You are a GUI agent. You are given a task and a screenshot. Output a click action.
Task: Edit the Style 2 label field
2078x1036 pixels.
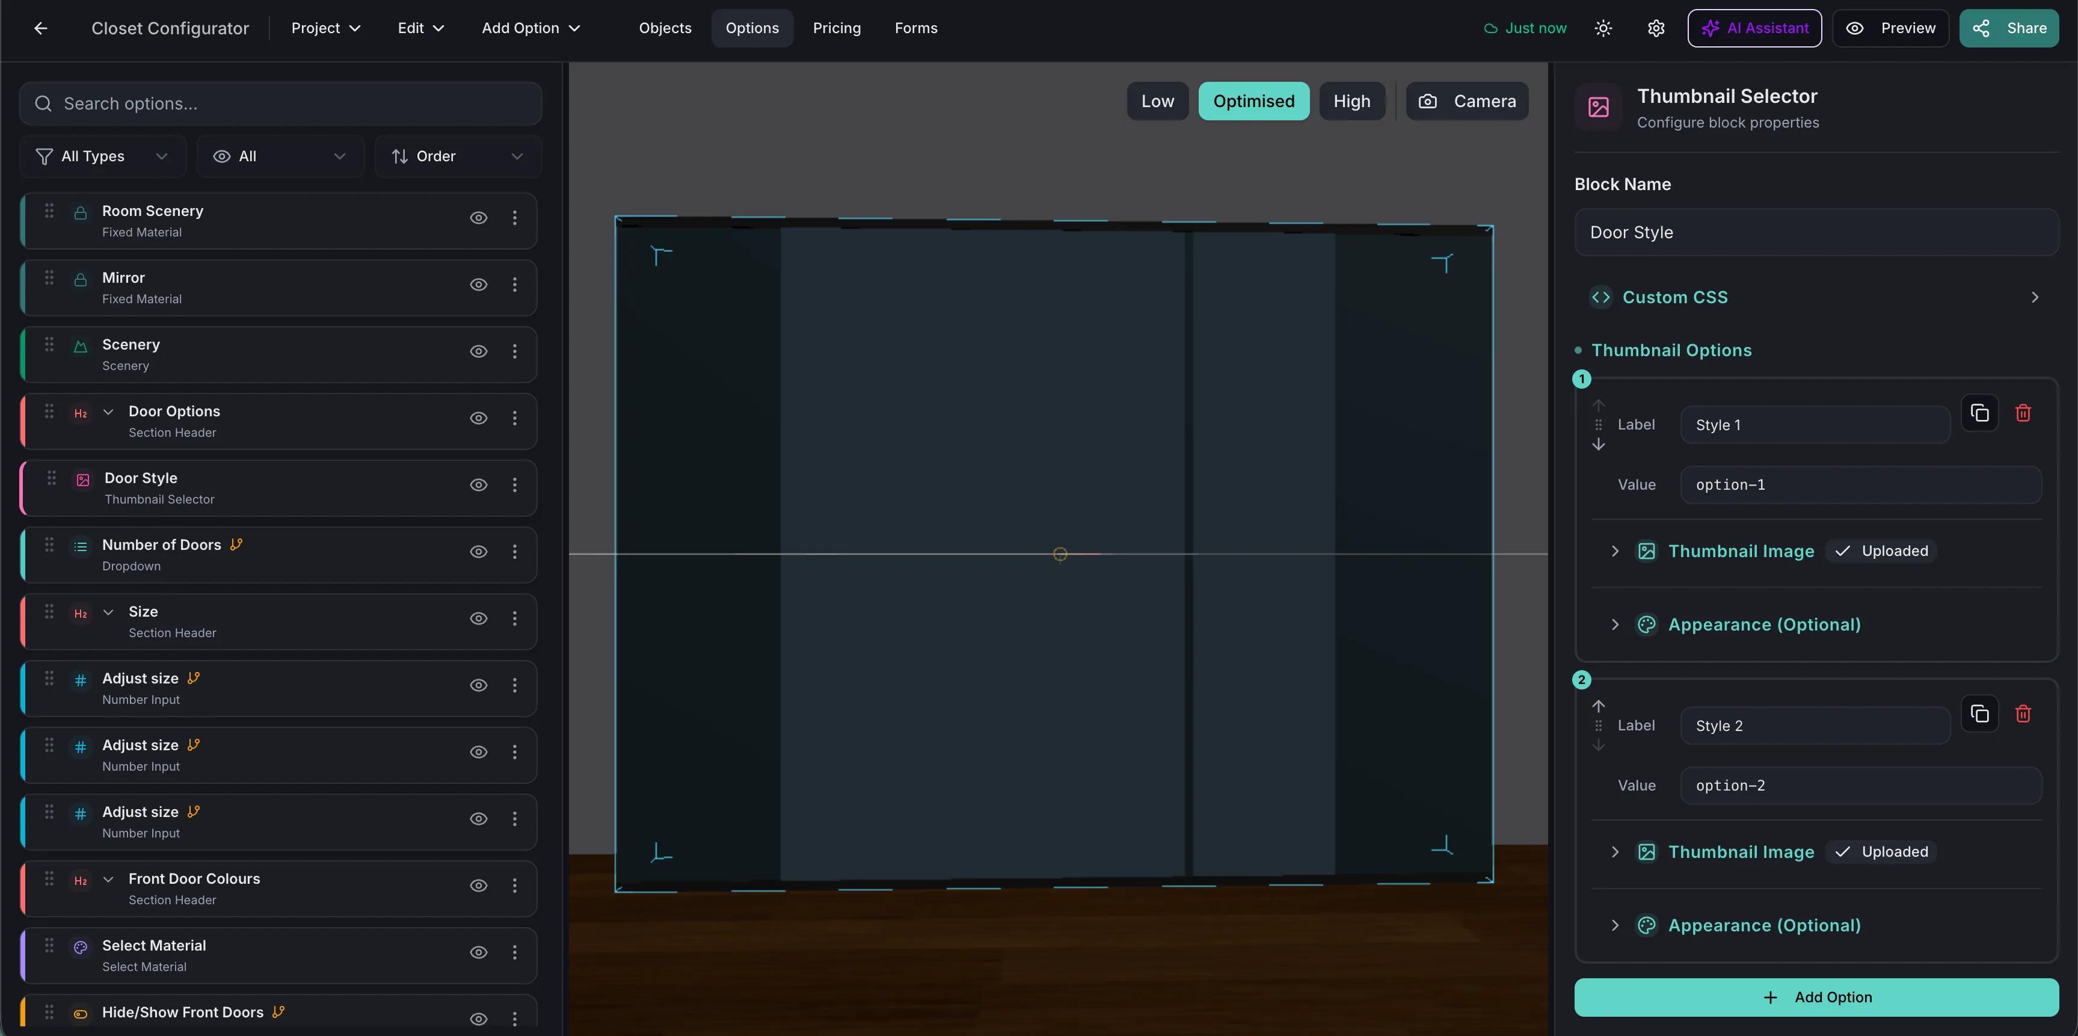coord(1815,726)
